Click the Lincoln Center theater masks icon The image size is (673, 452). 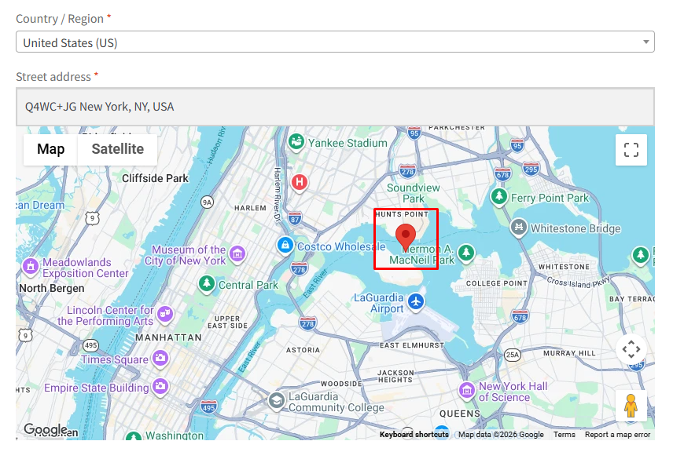pyautogui.click(x=165, y=314)
